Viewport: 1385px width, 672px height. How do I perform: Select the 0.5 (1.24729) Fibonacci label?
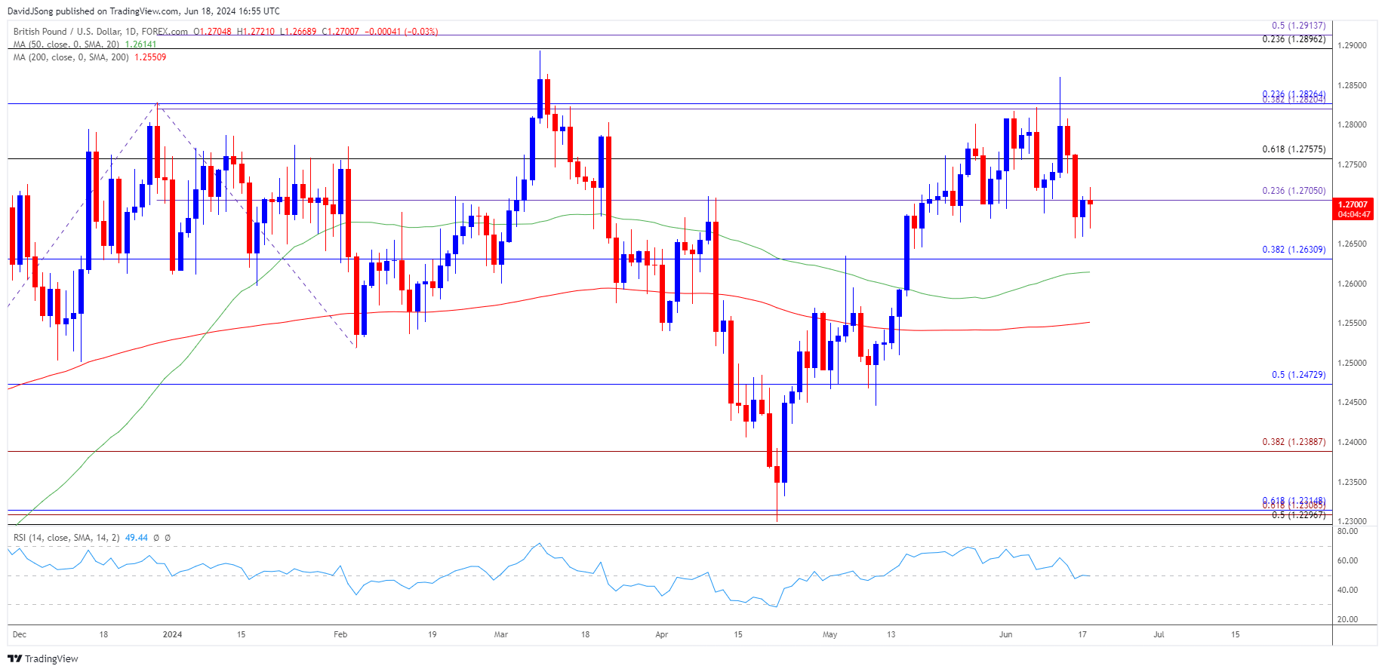(x=1298, y=375)
